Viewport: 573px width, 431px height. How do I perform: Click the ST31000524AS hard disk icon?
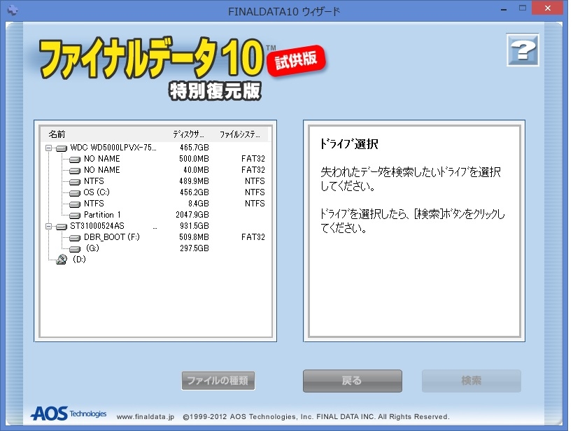[62, 226]
